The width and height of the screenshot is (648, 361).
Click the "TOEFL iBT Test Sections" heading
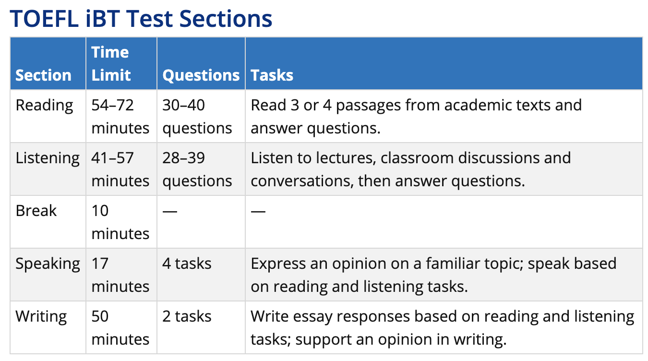pyautogui.click(x=141, y=18)
